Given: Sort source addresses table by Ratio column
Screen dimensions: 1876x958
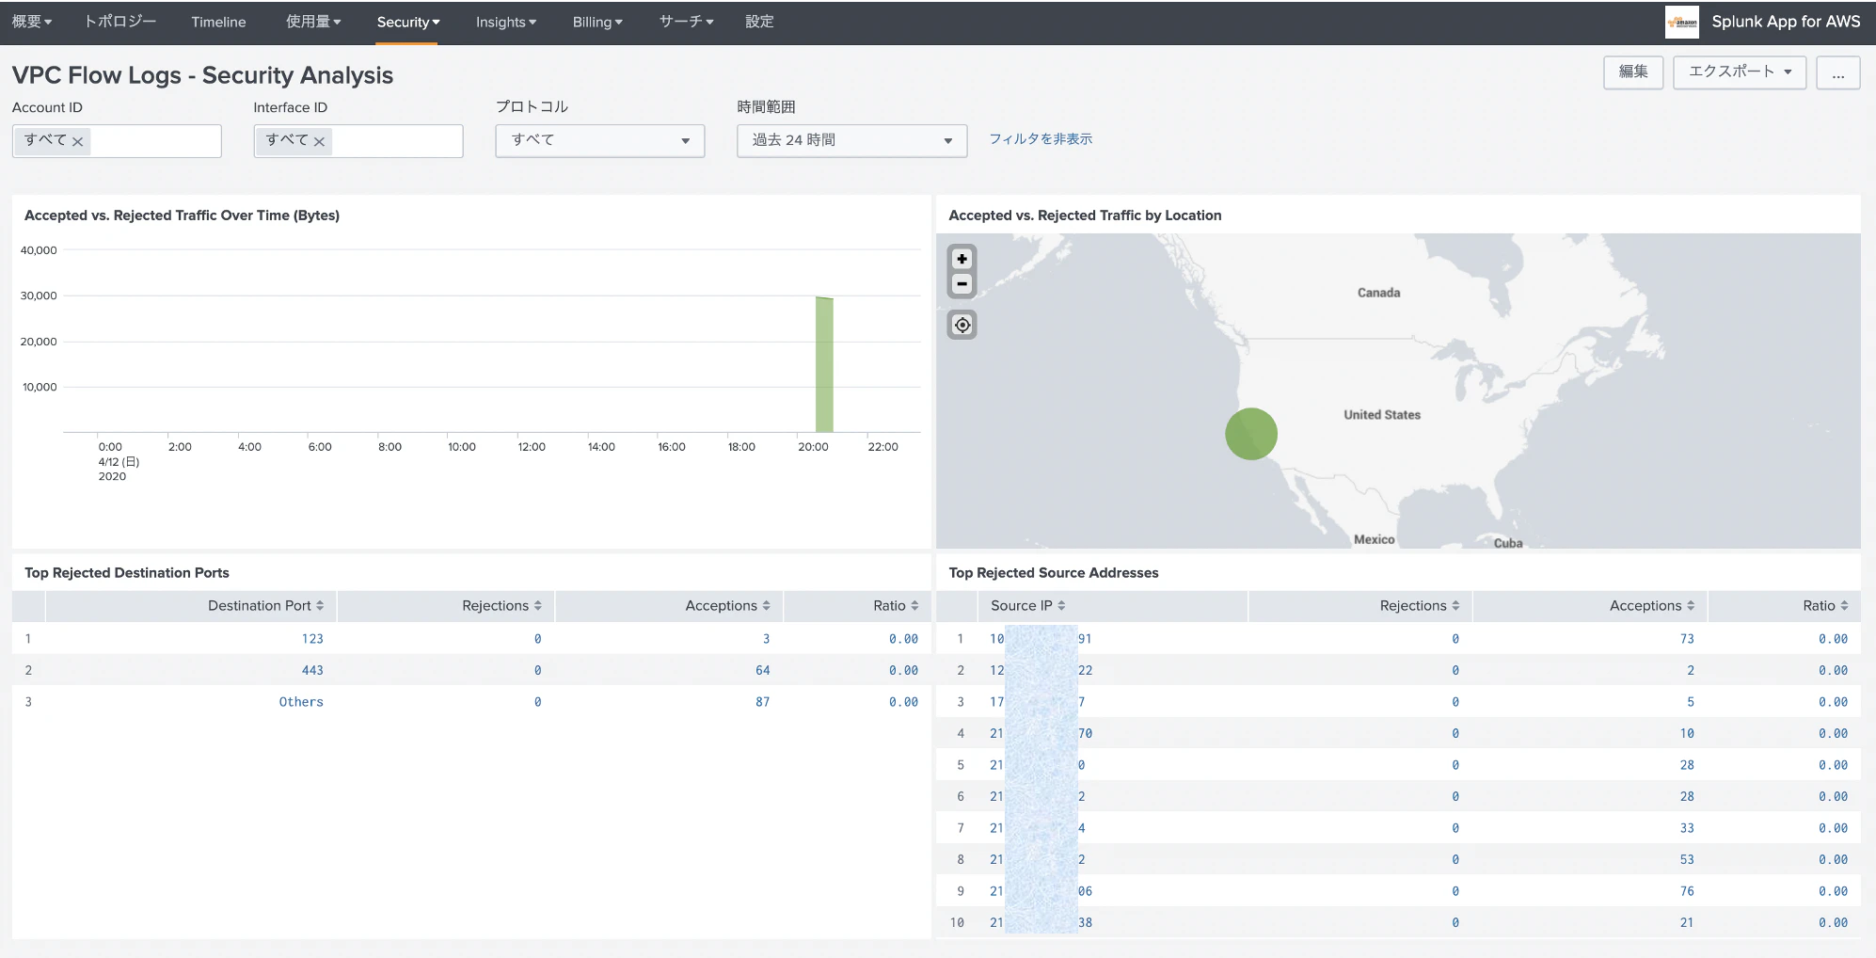Looking at the screenshot, I should (x=1825, y=606).
